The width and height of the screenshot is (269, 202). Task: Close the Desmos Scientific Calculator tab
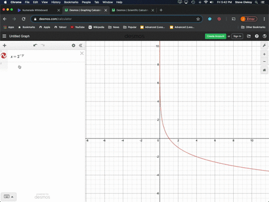coord(153,10)
